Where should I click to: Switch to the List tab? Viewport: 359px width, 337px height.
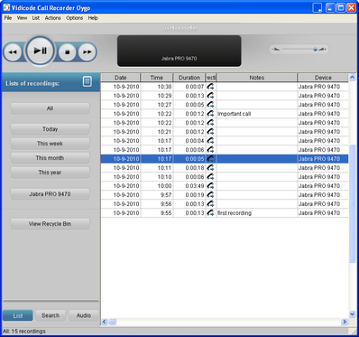[x=18, y=315]
